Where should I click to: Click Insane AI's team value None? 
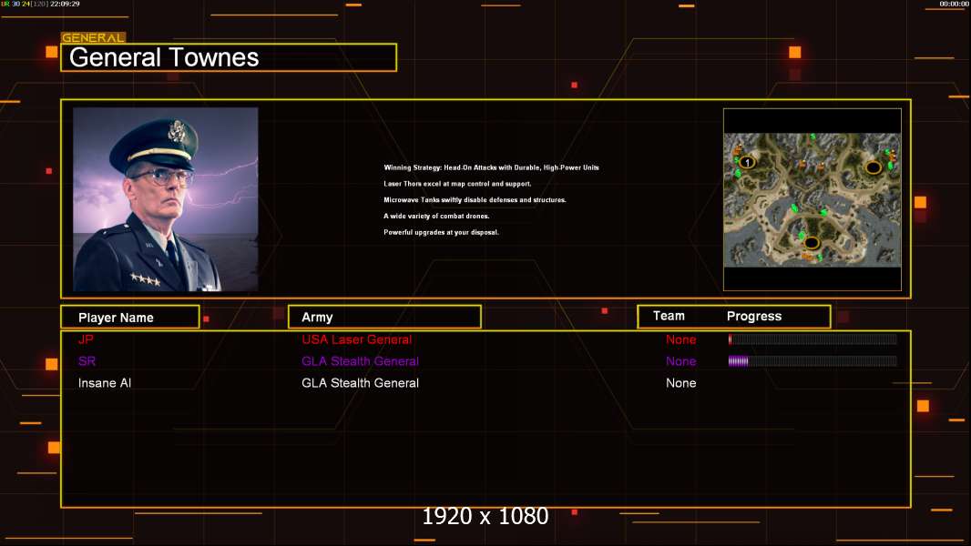pos(680,383)
